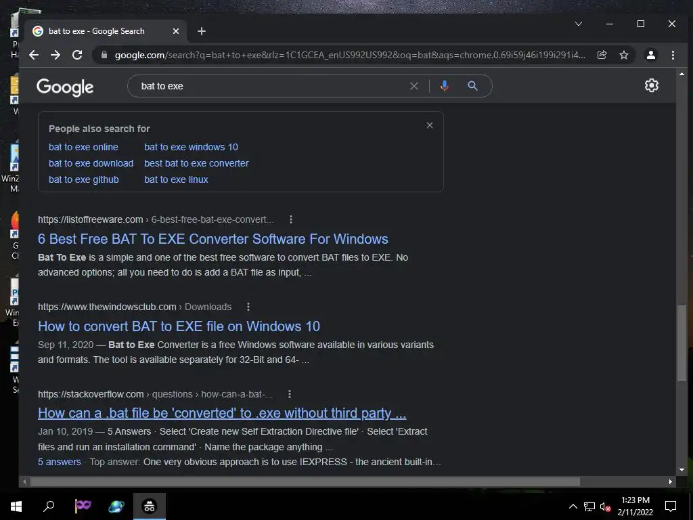693x520 pixels.
Task: Go forward in browser history
Action: click(55, 55)
